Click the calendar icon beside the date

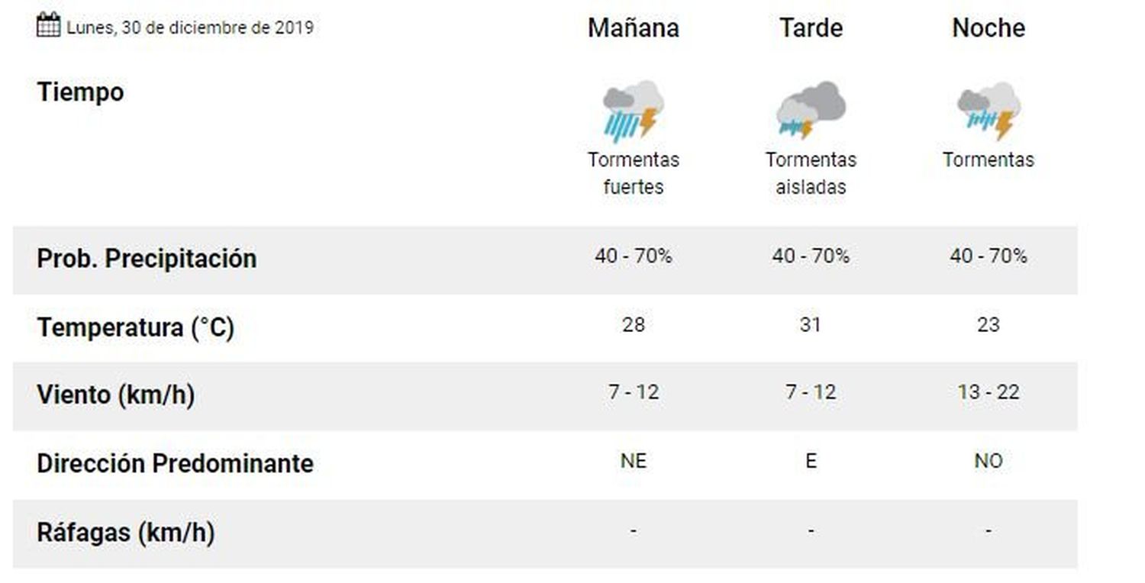pyautogui.click(x=48, y=25)
